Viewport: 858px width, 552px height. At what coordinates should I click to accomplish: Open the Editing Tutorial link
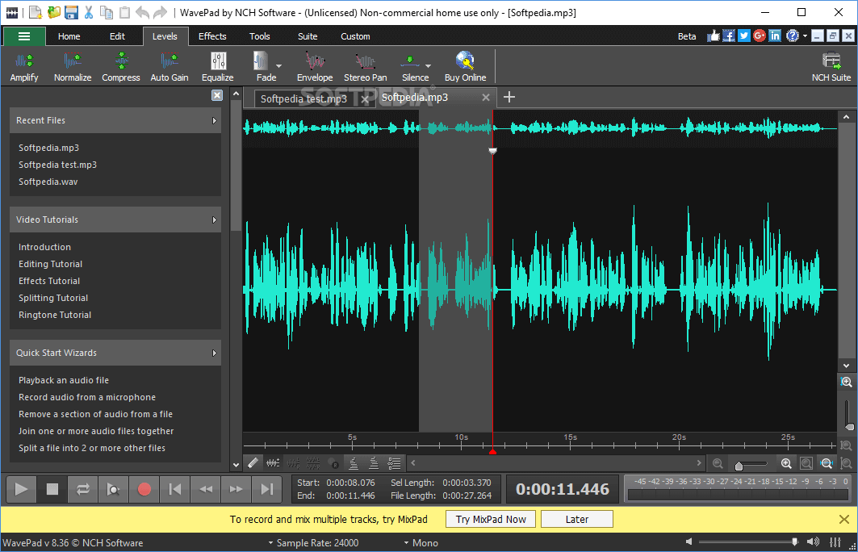coord(50,264)
